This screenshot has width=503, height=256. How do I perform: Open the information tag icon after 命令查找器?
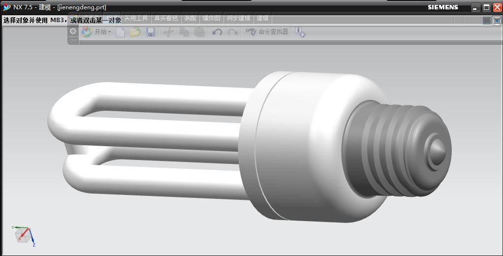pos(301,32)
